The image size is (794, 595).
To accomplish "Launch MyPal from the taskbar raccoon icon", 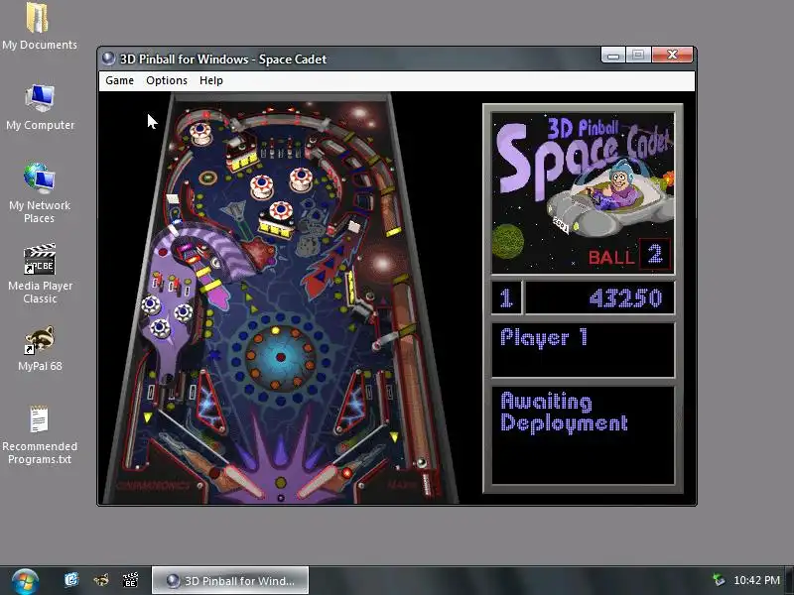I will coord(101,579).
